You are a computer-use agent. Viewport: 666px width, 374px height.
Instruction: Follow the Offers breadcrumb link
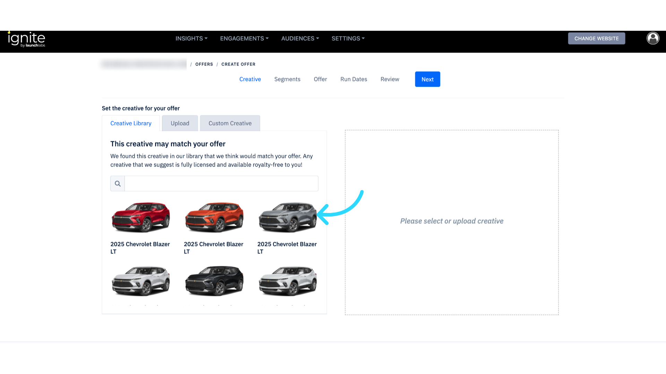tap(204, 64)
